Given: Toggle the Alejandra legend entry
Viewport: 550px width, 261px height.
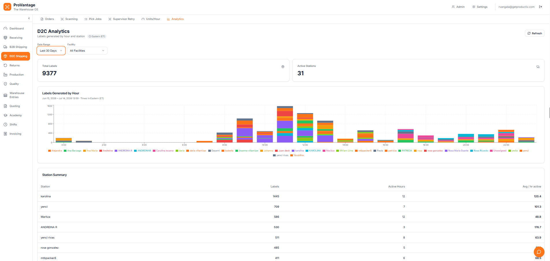Looking at the screenshot, I should [x=55, y=151].
